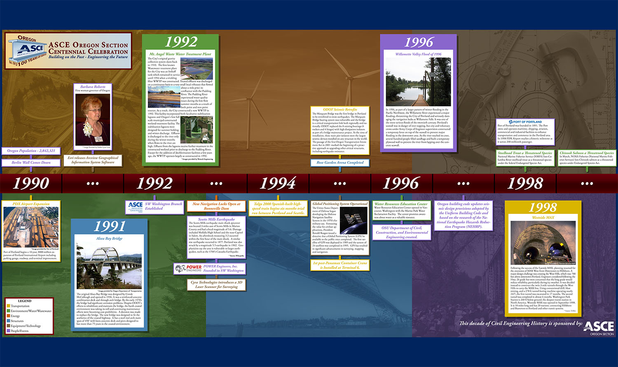The height and width of the screenshot is (367, 618).
Task: Click the "1st post-Panamax Container Crane" card
Action: [x=340, y=265]
